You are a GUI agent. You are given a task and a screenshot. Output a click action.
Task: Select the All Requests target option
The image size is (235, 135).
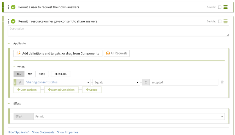point(117,53)
